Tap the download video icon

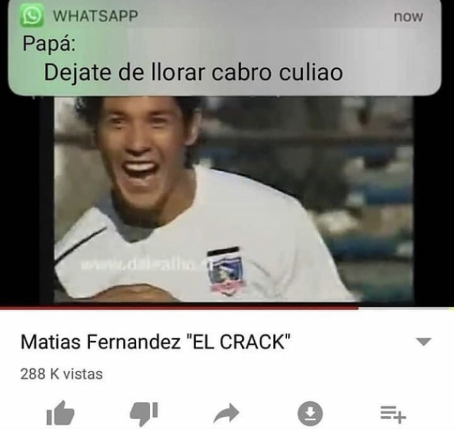(x=310, y=413)
